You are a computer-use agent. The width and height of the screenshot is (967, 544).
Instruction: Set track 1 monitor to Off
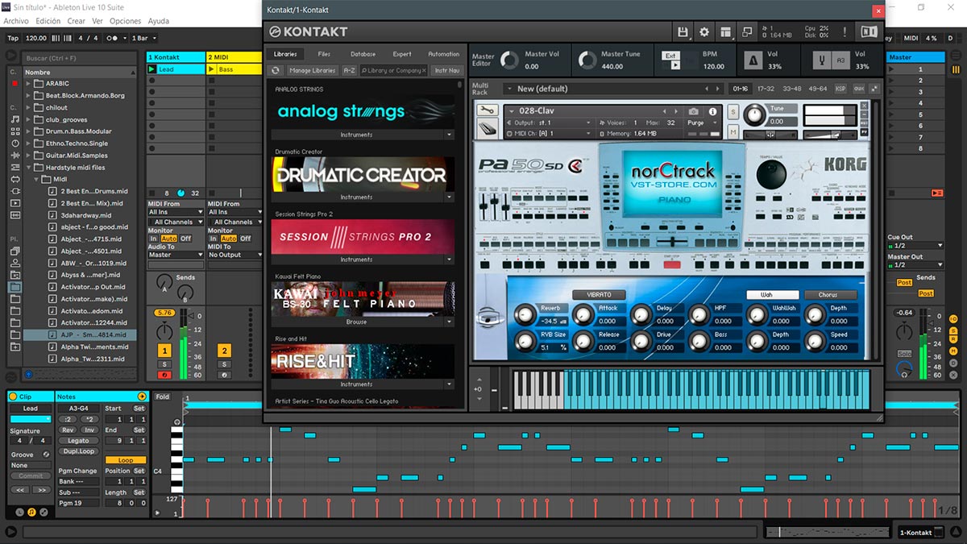point(185,239)
